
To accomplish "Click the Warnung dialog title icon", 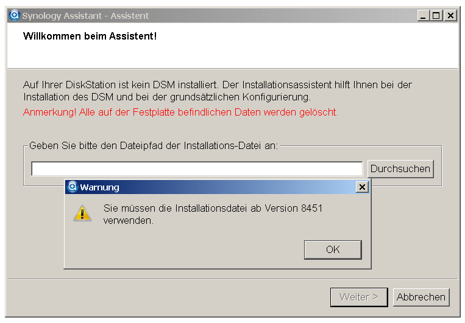I will point(73,187).
